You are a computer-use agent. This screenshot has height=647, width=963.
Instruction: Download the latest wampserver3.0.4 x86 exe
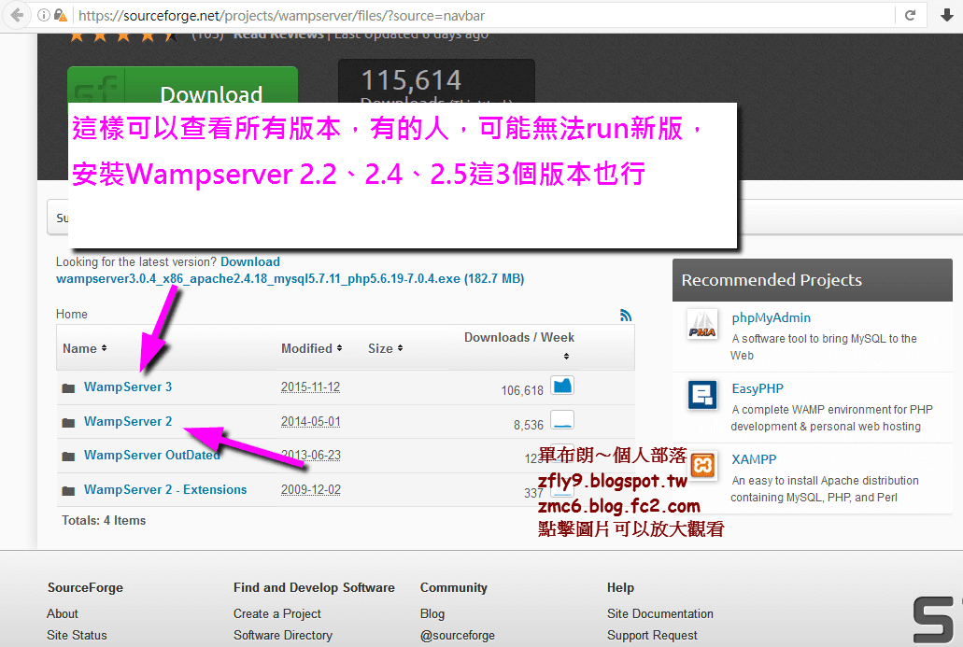pyautogui.click(x=290, y=279)
